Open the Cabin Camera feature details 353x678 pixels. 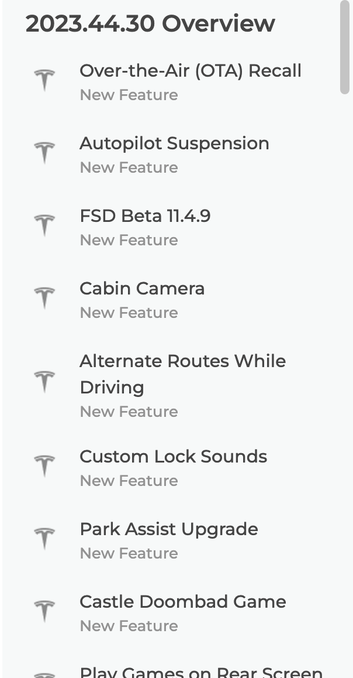coord(142,289)
